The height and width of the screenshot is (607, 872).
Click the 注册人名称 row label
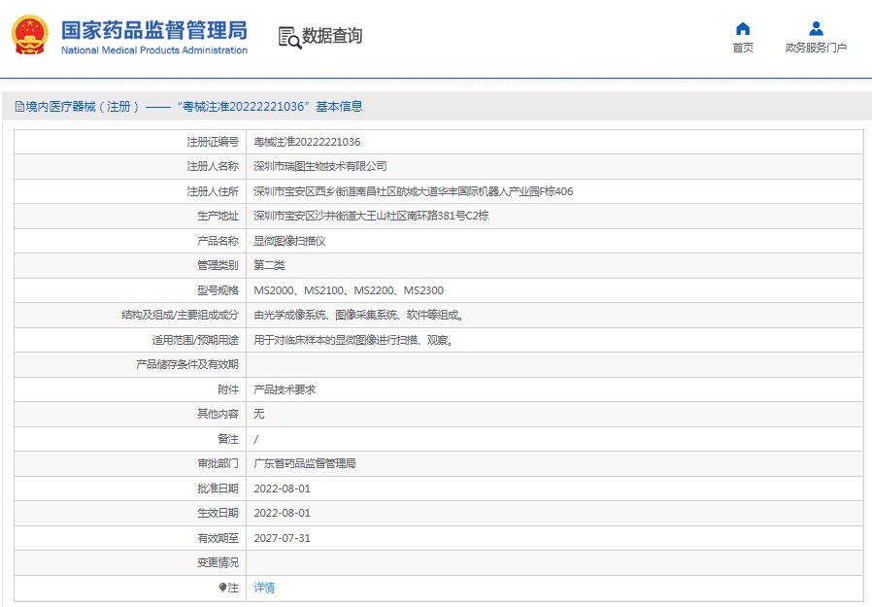[213, 166]
